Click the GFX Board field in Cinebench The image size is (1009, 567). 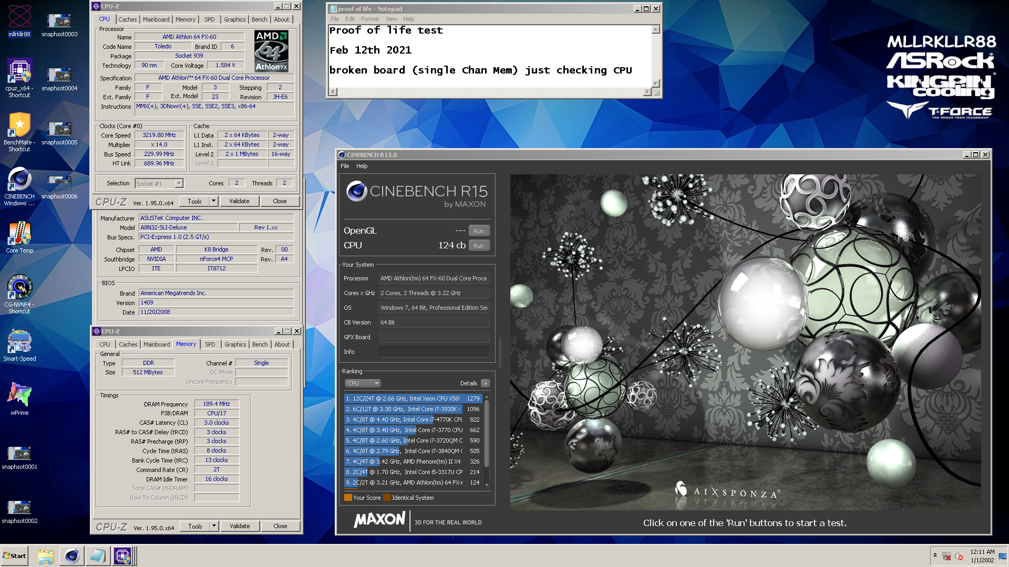[x=434, y=337]
